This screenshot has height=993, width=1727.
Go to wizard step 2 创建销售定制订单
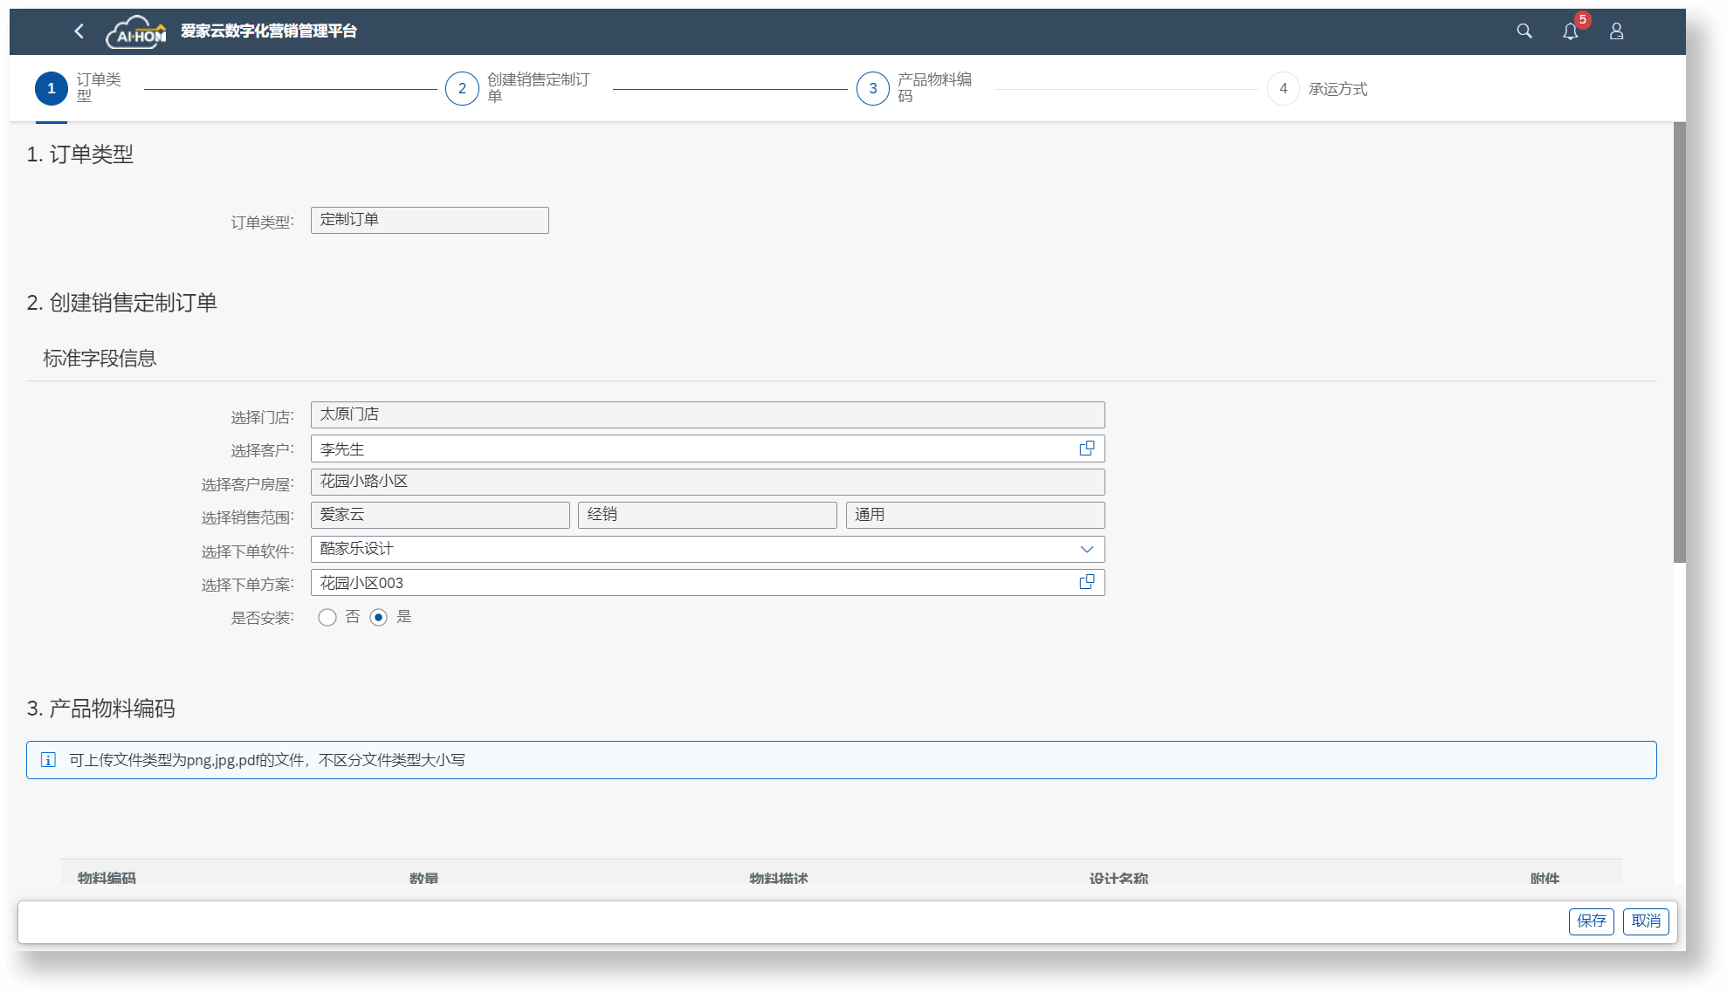point(462,88)
